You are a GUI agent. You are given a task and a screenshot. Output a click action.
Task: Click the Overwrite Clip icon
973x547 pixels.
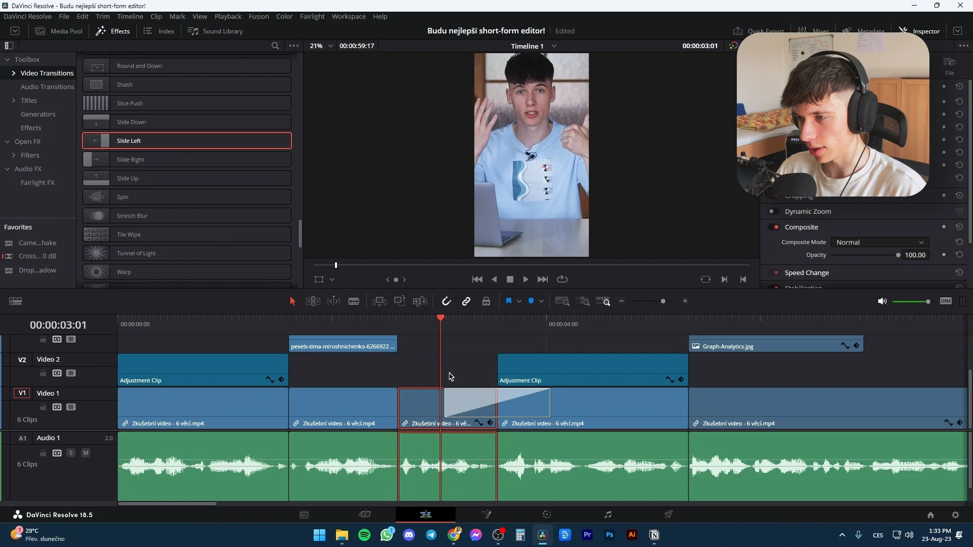point(400,301)
